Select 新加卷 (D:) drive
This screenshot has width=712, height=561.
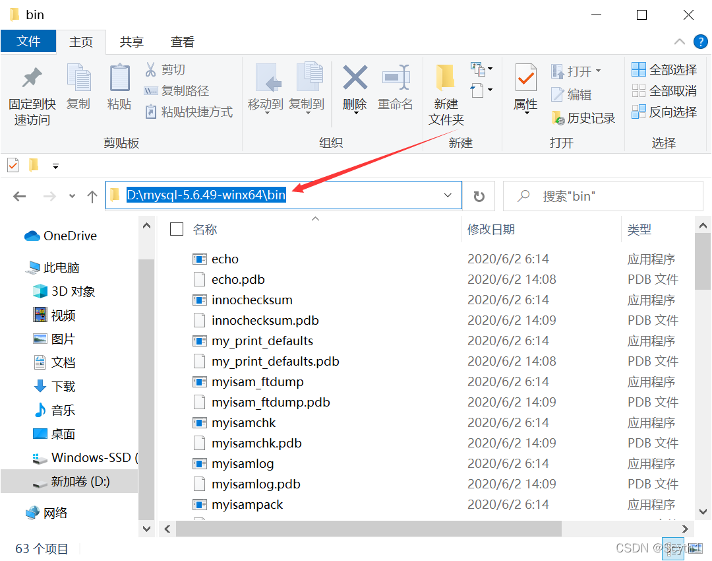69,481
